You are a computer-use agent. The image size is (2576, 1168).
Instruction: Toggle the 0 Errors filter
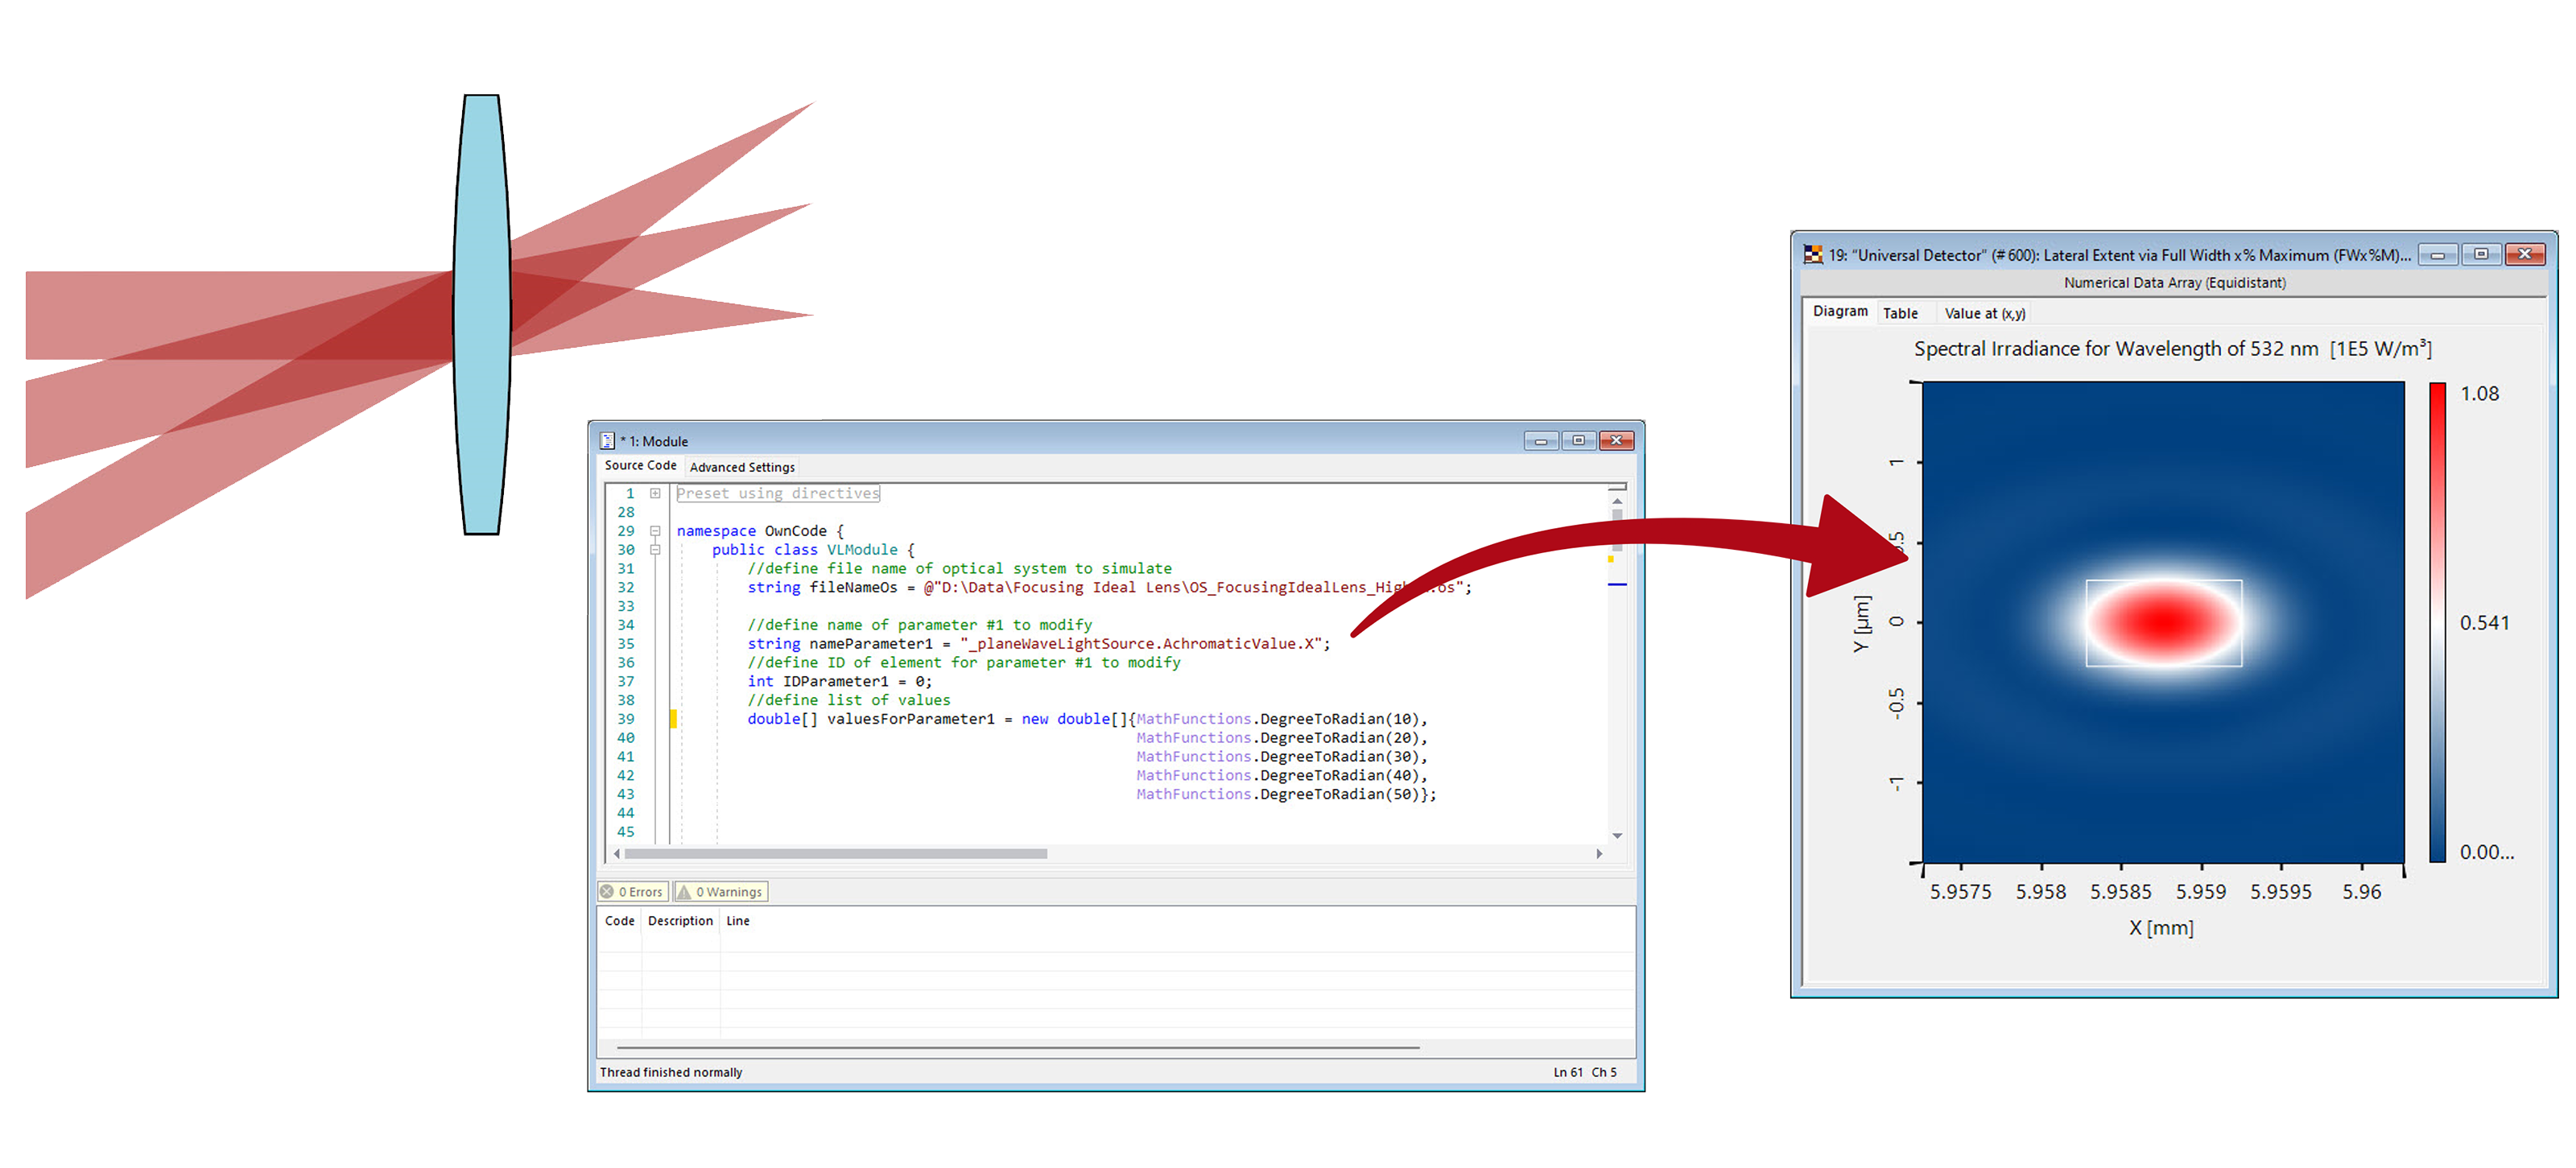point(634,892)
